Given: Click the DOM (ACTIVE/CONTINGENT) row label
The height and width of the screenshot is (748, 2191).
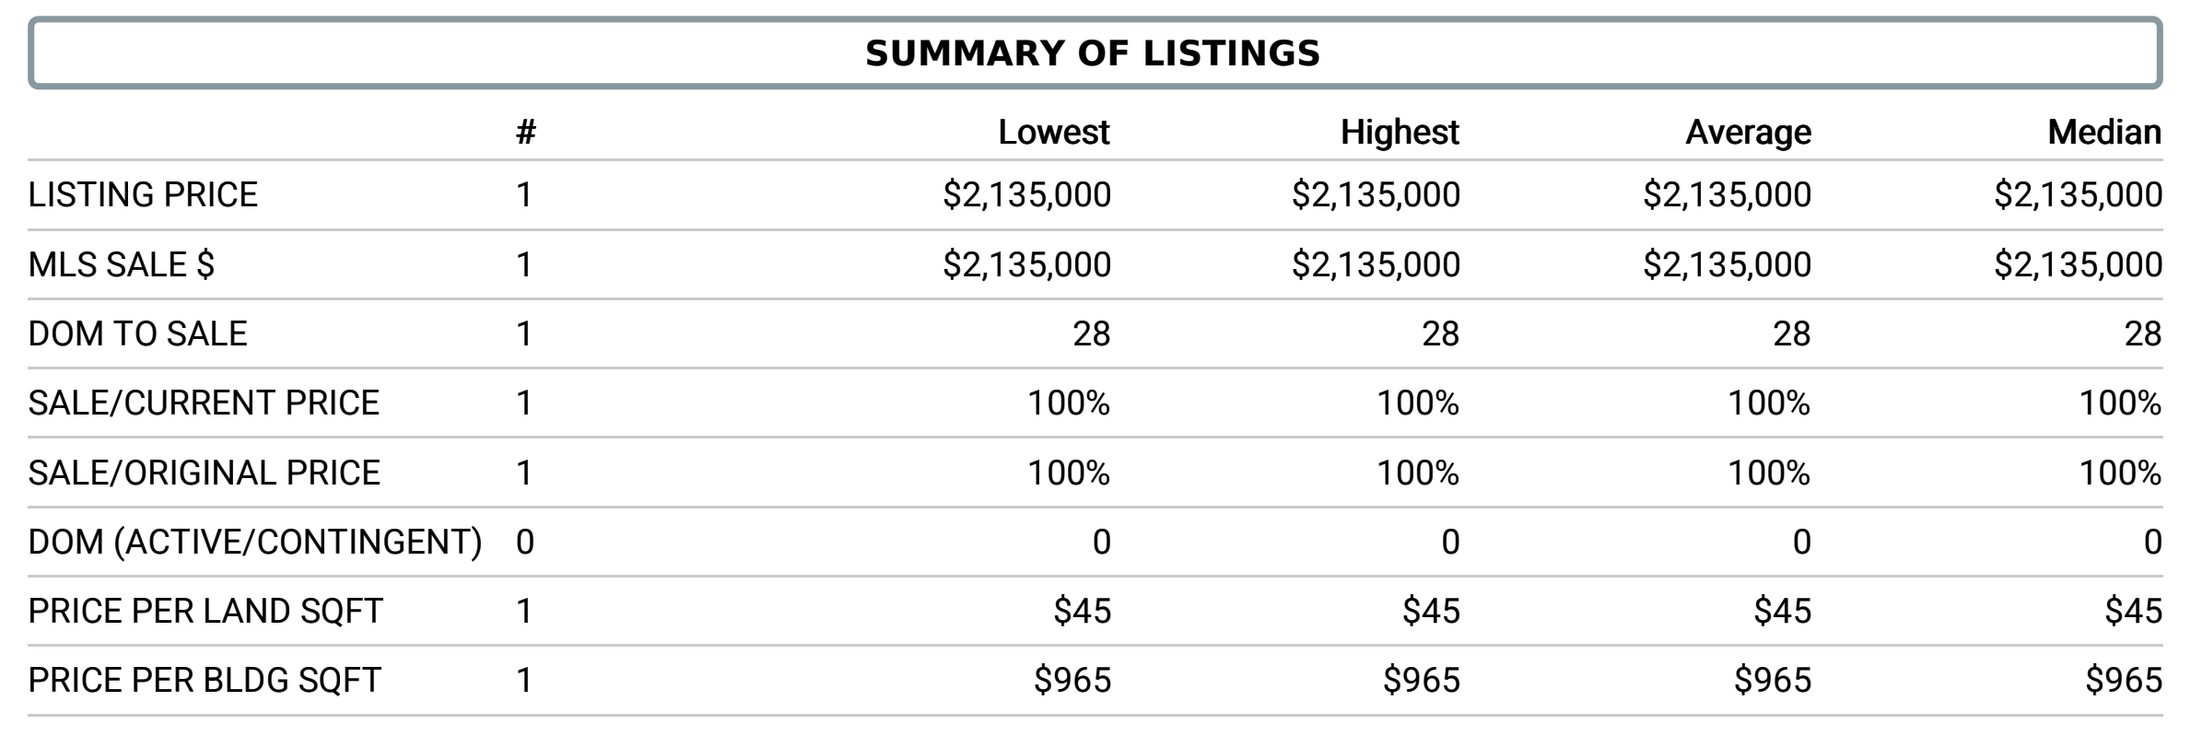Looking at the screenshot, I should [x=255, y=543].
